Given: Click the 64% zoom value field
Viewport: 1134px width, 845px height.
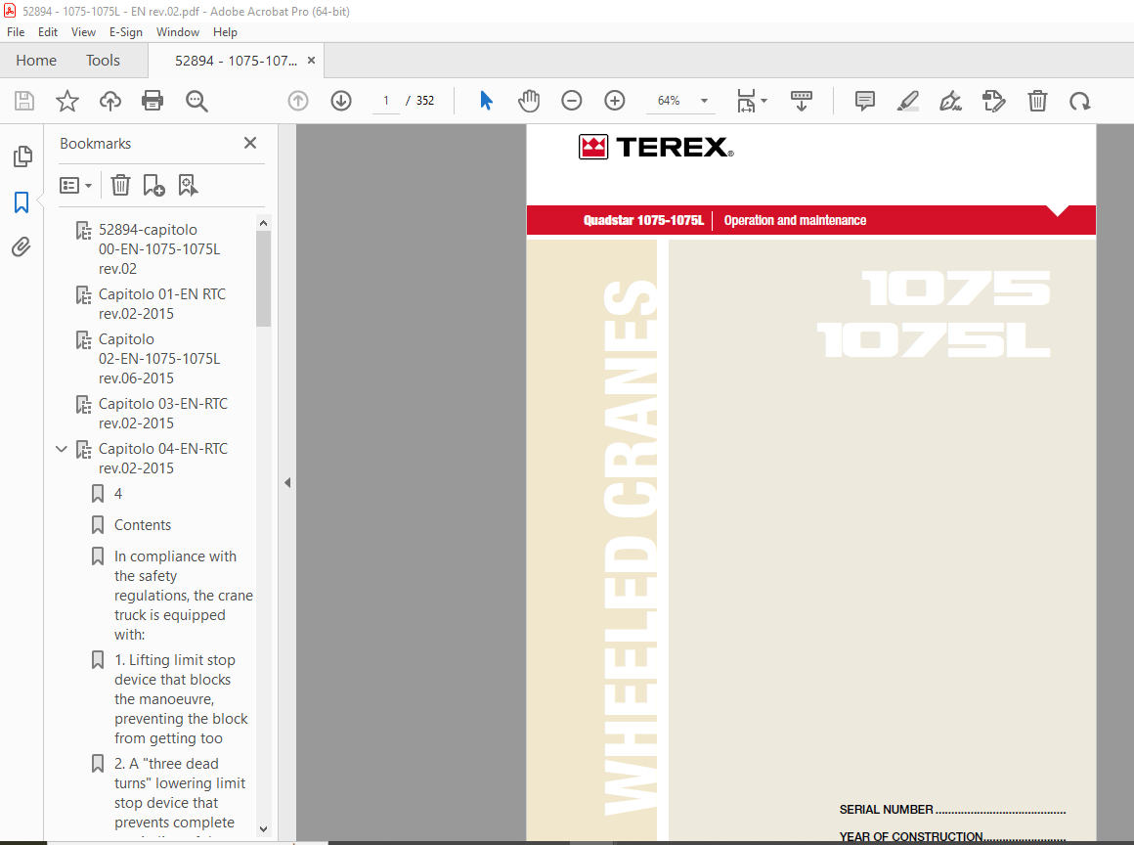Looking at the screenshot, I should [x=669, y=101].
